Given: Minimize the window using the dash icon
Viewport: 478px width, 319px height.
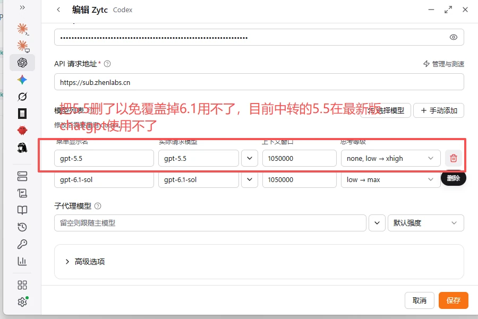Looking at the screenshot, I should click(431, 10).
